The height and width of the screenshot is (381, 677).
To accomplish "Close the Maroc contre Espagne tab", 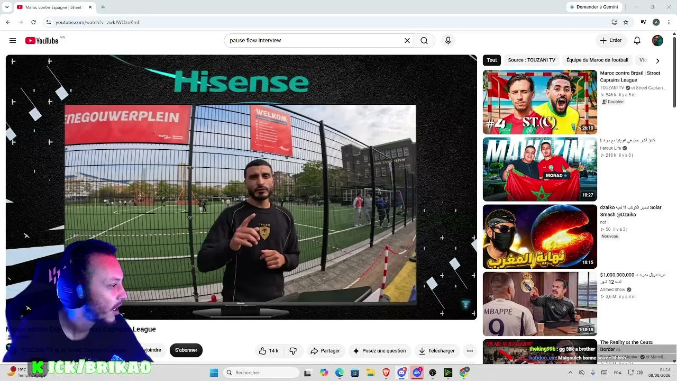I will coord(90,7).
